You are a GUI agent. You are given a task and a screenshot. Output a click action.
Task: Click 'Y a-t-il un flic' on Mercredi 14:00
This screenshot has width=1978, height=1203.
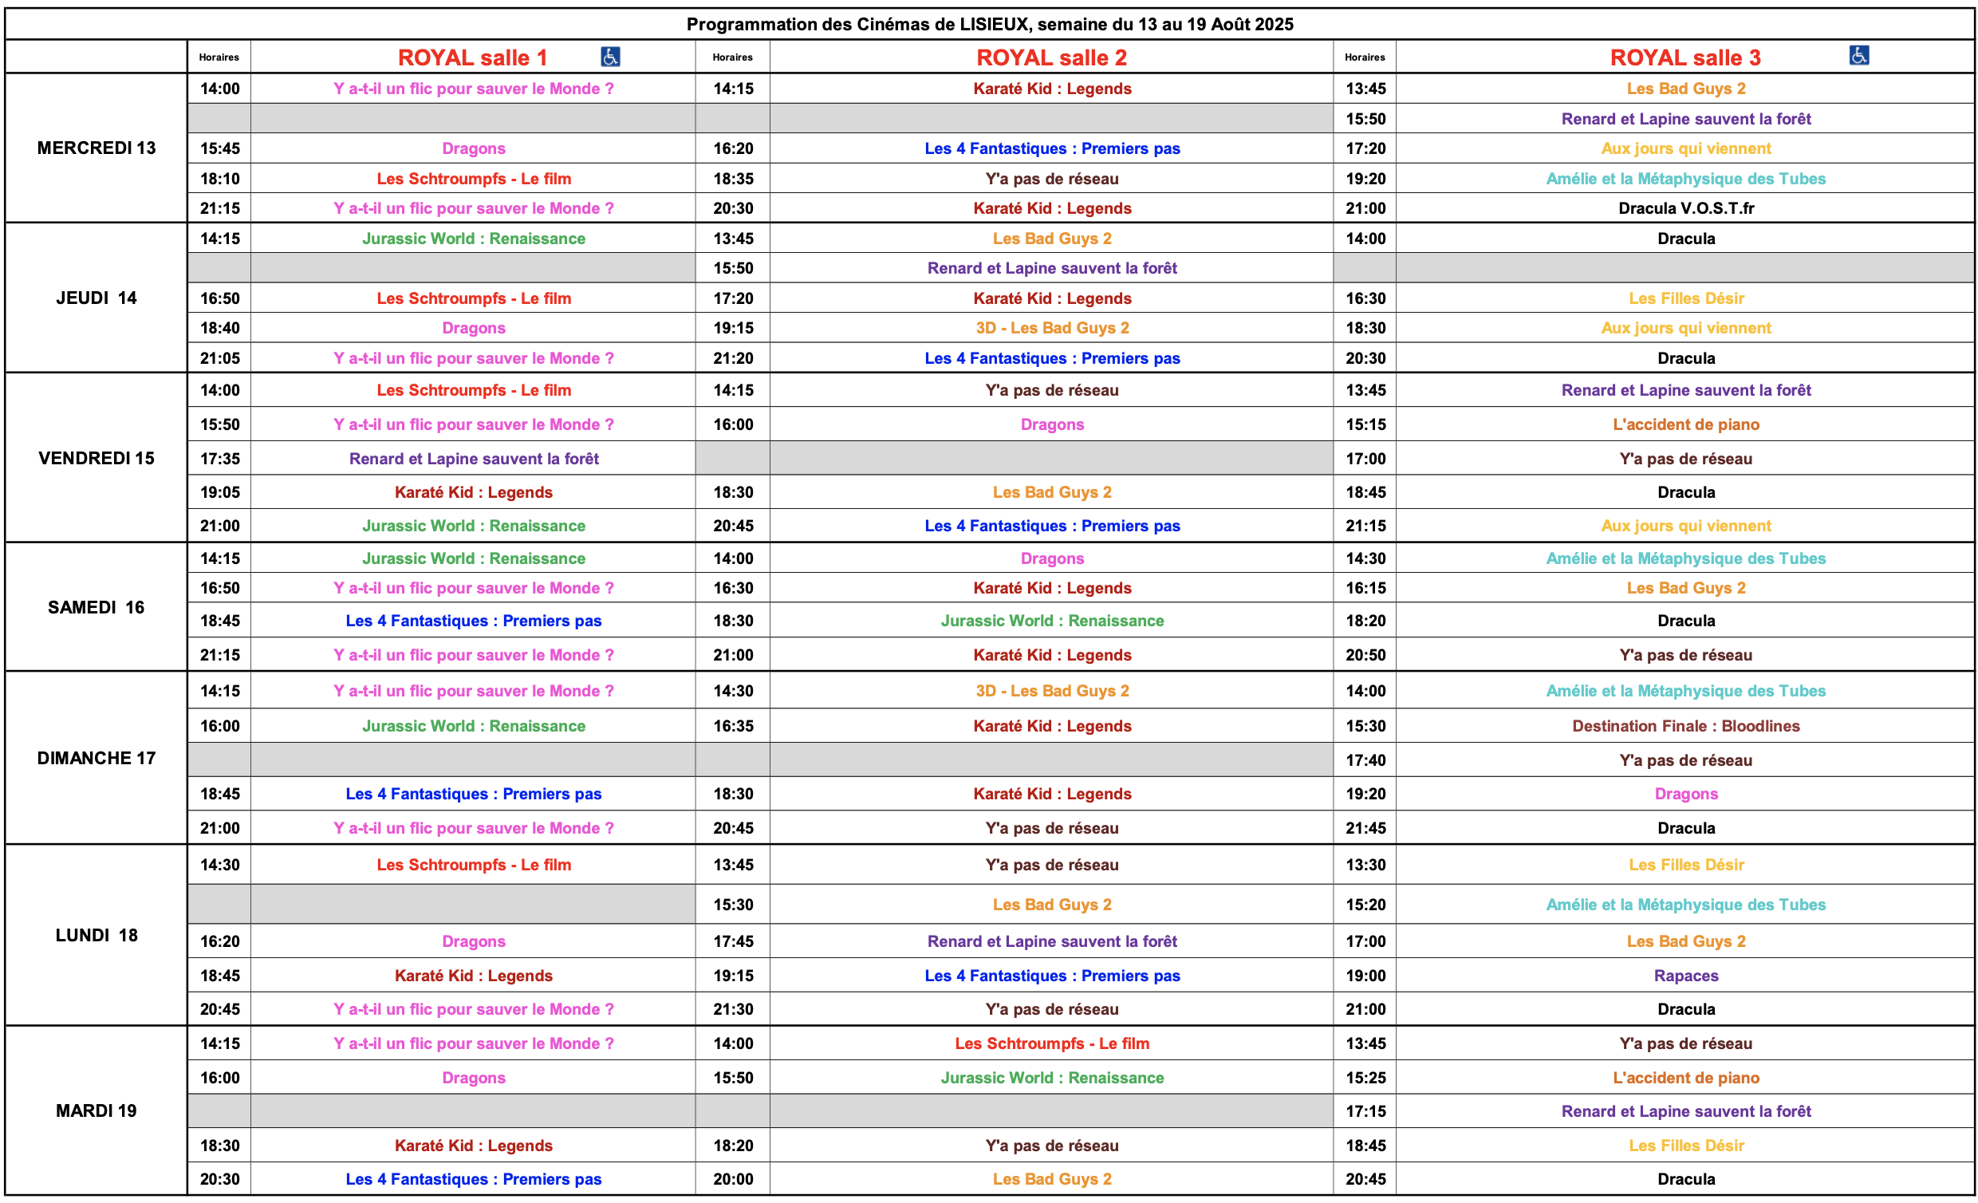(x=474, y=89)
